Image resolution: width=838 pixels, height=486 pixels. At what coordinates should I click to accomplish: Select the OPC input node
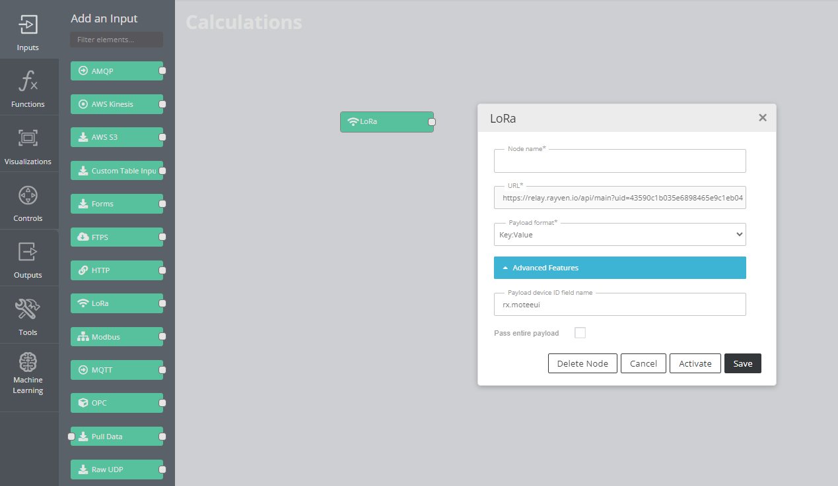point(117,403)
